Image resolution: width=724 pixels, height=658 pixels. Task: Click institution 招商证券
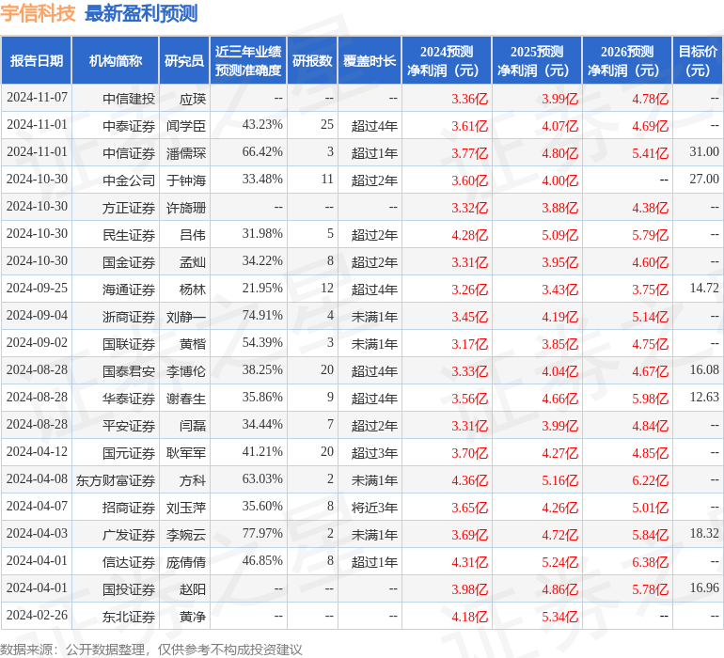[x=129, y=508]
